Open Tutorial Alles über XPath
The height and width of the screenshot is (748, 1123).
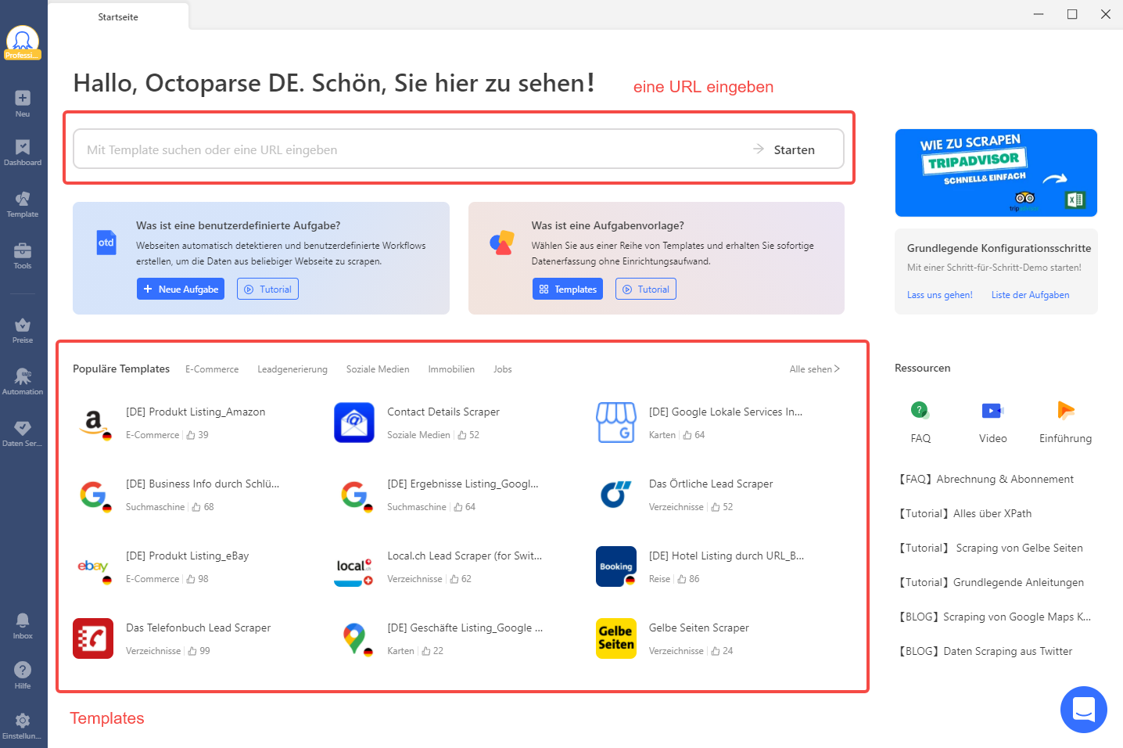point(964,513)
